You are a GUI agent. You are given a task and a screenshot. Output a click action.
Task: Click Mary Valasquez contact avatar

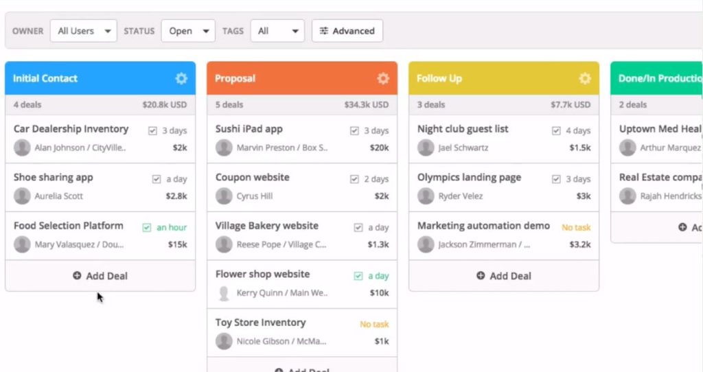pyautogui.click(x=22, y=244)
